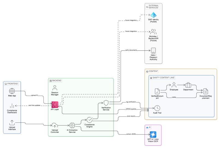This screenshot has width=220, height=153.
Task: Click the 'future integration' label near SAP Identity
Action: [131, 20]
